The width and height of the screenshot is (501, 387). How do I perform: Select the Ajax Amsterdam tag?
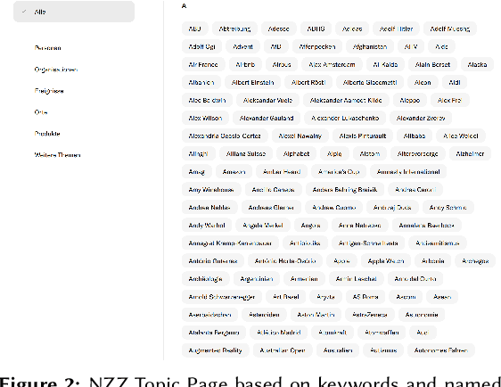[332, 64]
